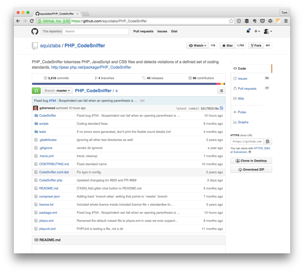The image size is (304, 273).
Task: Click the green compare branches button
Action: click(x=36, y=91)
